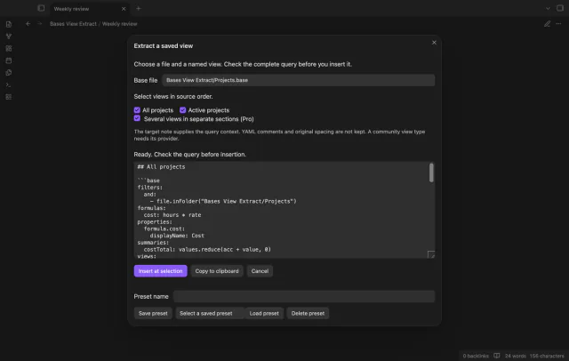The height and width of the screenshot is (361, 569).
Task: Click the bottom ribbon icon below command palette
Action: click(9, 97)
